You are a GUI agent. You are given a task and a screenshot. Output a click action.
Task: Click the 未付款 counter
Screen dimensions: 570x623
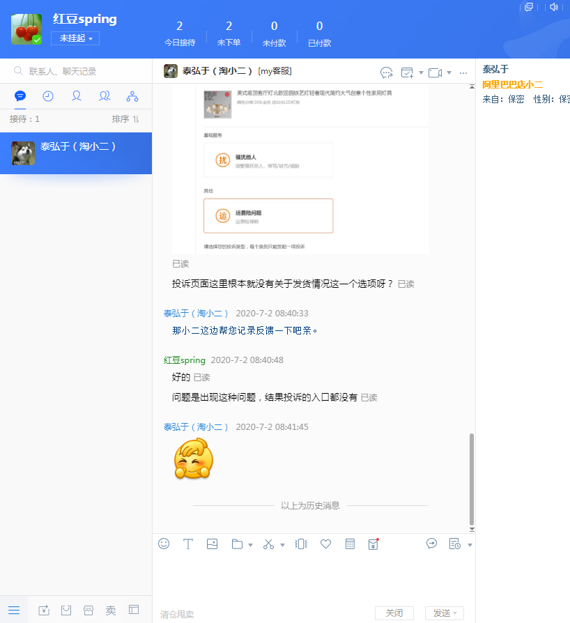pos(274,33)
